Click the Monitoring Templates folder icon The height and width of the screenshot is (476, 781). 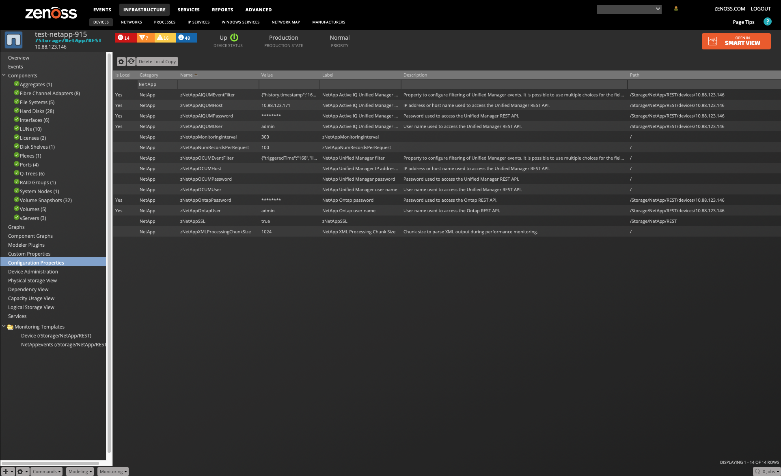pos(10,327)
